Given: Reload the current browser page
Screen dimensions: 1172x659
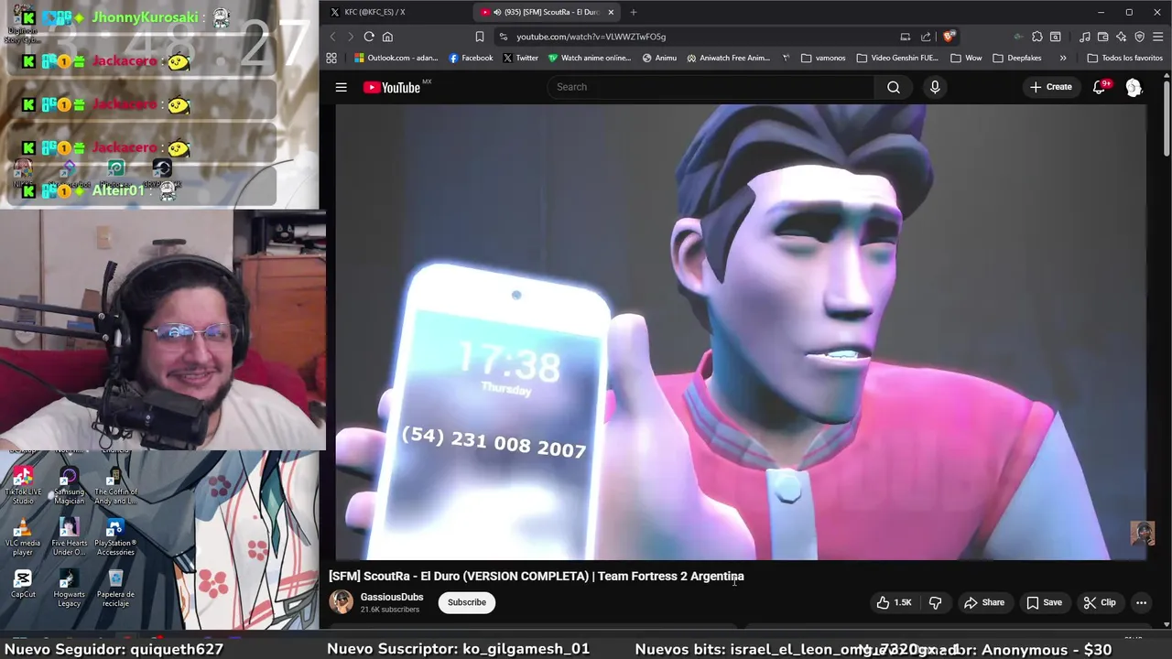Looking at the screenshot, I should (368, 37).
